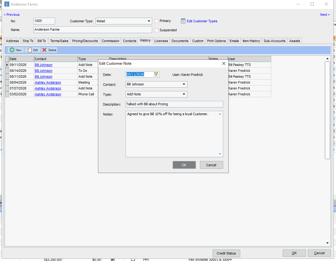This screenshot has height=261, width=336.
Task: Open the Credit Status button
Action: point(226,253)
